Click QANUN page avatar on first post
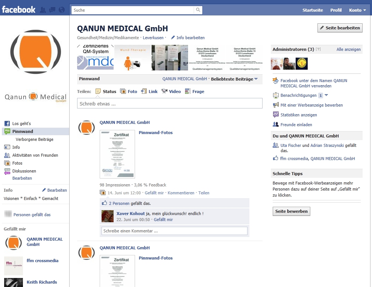The width and height of the screenshot is (372, 287). pyautogui.click(x=87, y=128)
